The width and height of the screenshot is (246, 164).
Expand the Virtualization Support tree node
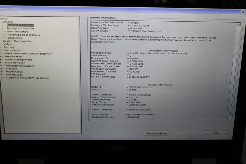click(1, 66)
